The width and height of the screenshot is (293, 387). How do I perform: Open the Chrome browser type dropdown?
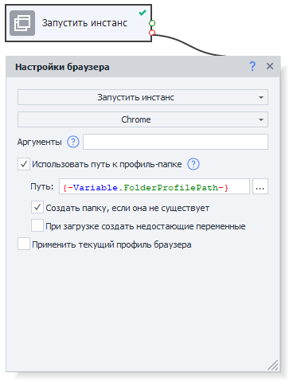[143, 119]
